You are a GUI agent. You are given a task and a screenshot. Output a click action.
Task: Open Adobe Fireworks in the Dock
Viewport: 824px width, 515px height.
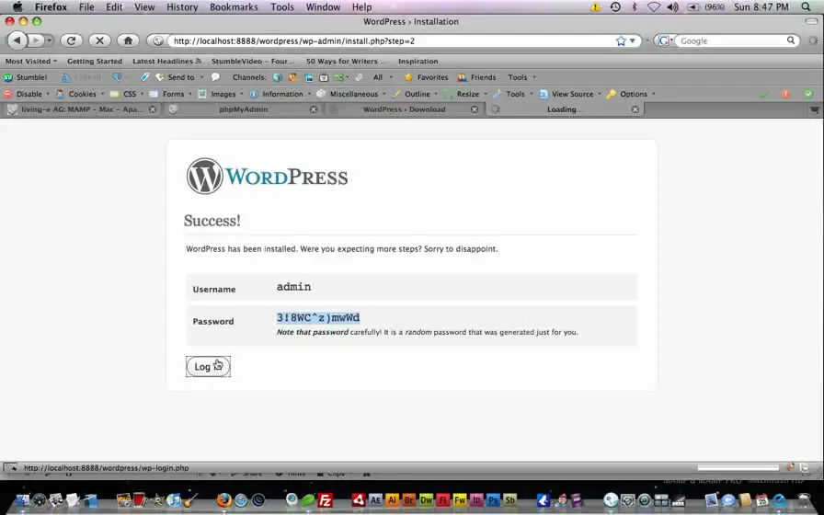pos(460,499)
